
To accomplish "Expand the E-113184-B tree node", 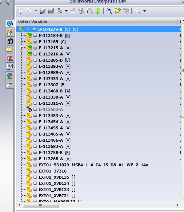I will tap(21, 36).
